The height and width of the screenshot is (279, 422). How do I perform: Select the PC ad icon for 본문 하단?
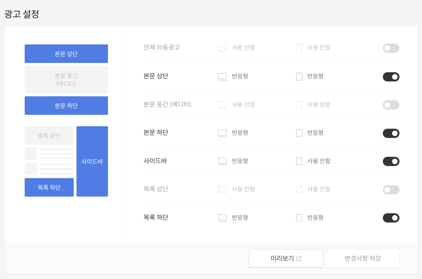(222, 133)
